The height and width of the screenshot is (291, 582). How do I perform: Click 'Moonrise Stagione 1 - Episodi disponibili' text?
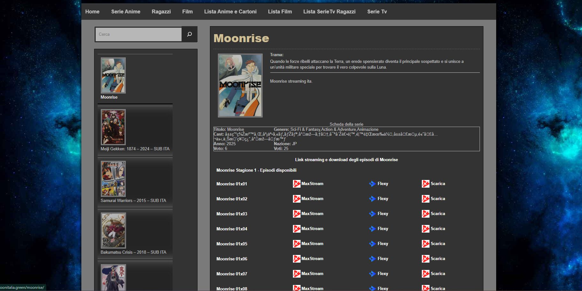256,170
